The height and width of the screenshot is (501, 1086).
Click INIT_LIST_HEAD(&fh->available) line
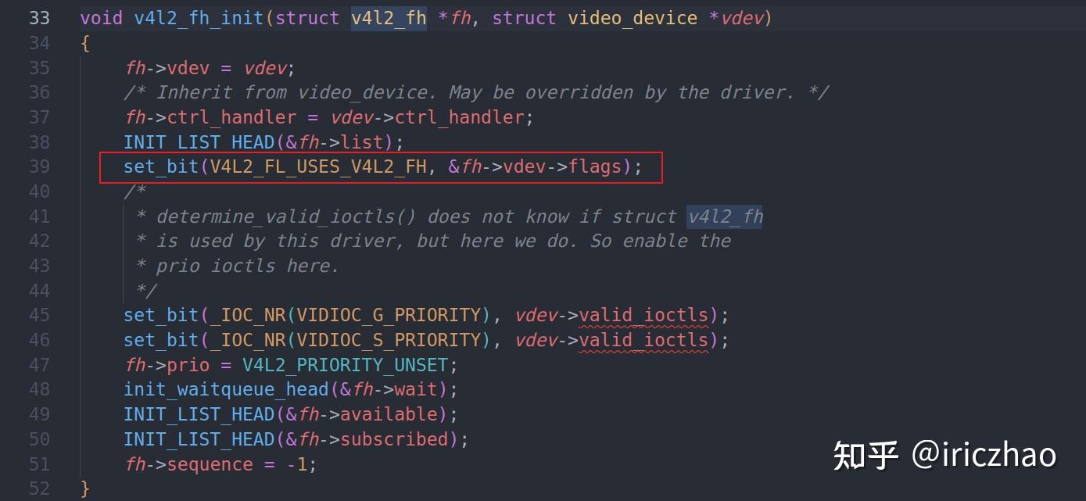click(291, 414)
